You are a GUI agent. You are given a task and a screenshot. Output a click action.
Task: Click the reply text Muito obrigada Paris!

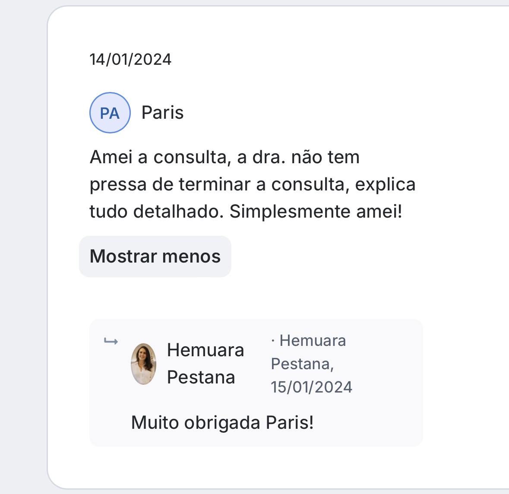[222, 422]
